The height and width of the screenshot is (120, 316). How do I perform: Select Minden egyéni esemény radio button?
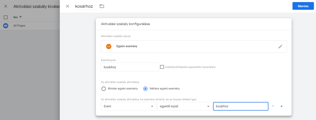[x=104, y=89]
